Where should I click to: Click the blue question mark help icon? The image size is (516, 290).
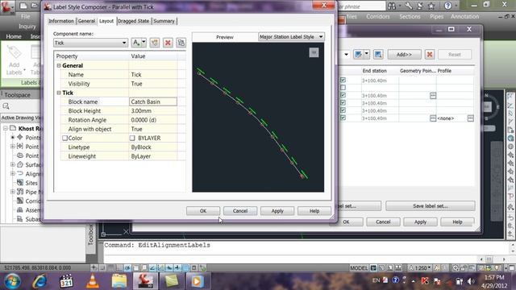pyautogui.click(x=447, y=6)
